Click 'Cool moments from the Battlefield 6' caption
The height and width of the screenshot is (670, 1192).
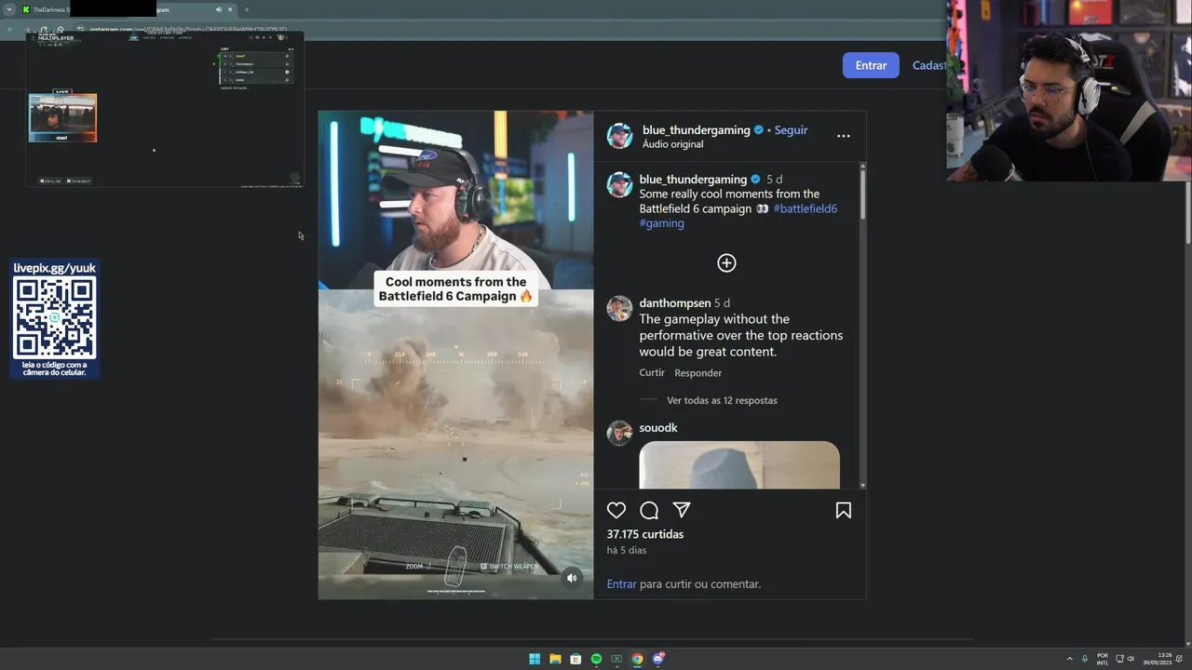(x=456, y=288)
